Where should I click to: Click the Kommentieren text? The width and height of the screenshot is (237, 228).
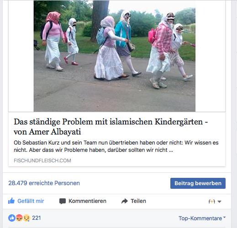[x=87, y=201]
